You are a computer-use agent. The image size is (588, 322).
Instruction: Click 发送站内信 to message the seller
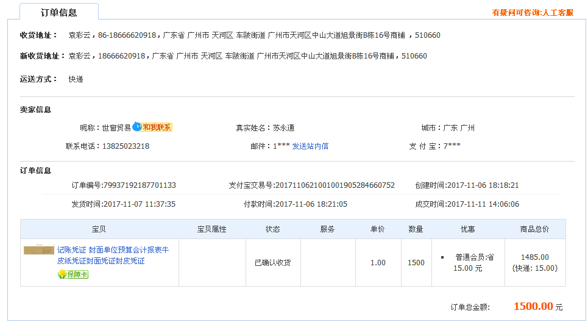(310, 146)
